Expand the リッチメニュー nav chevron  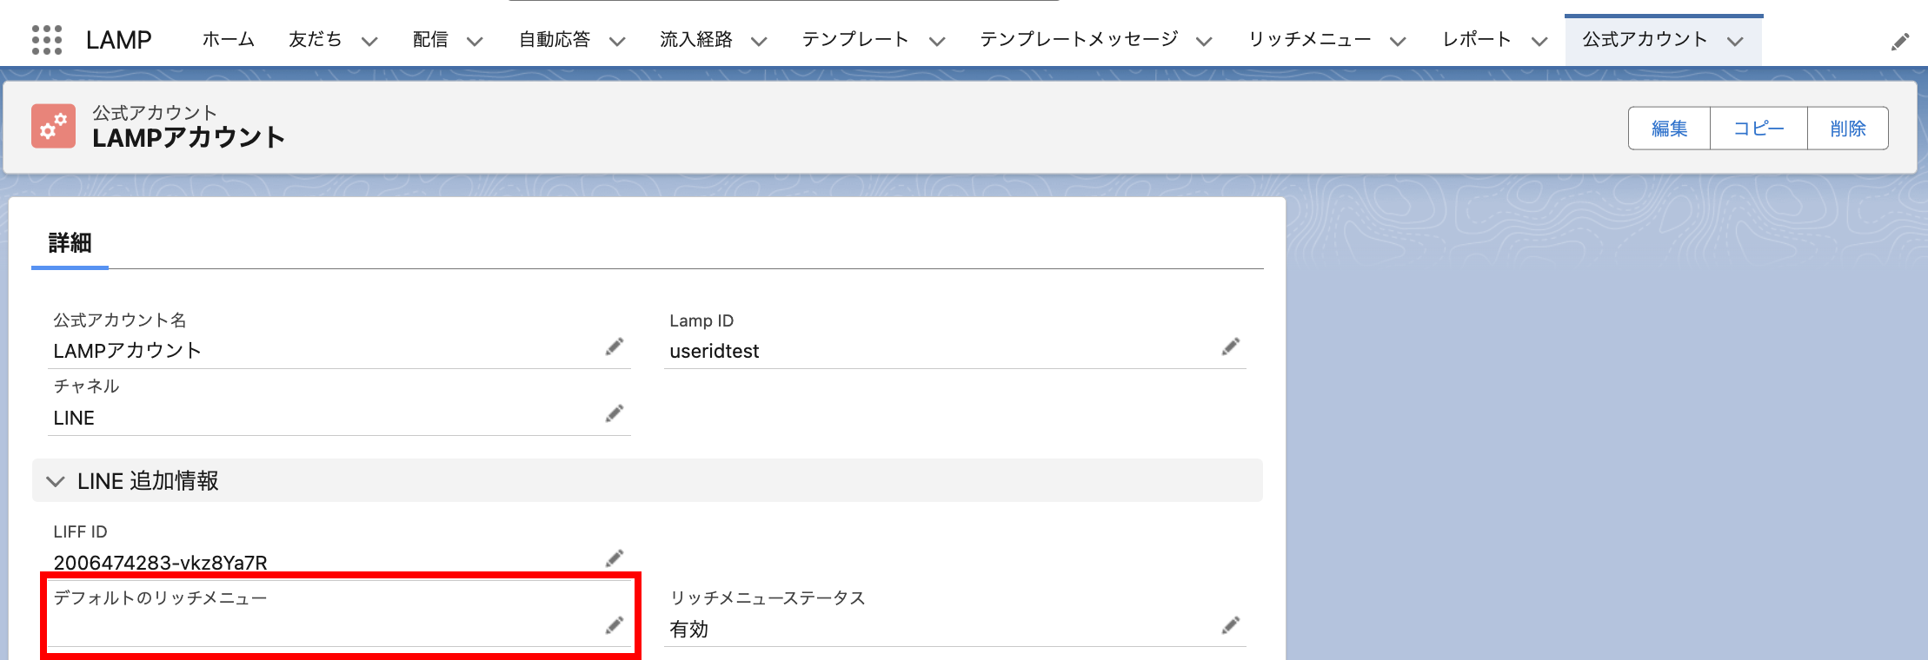pyautogui.click(x=1398, y=41)
